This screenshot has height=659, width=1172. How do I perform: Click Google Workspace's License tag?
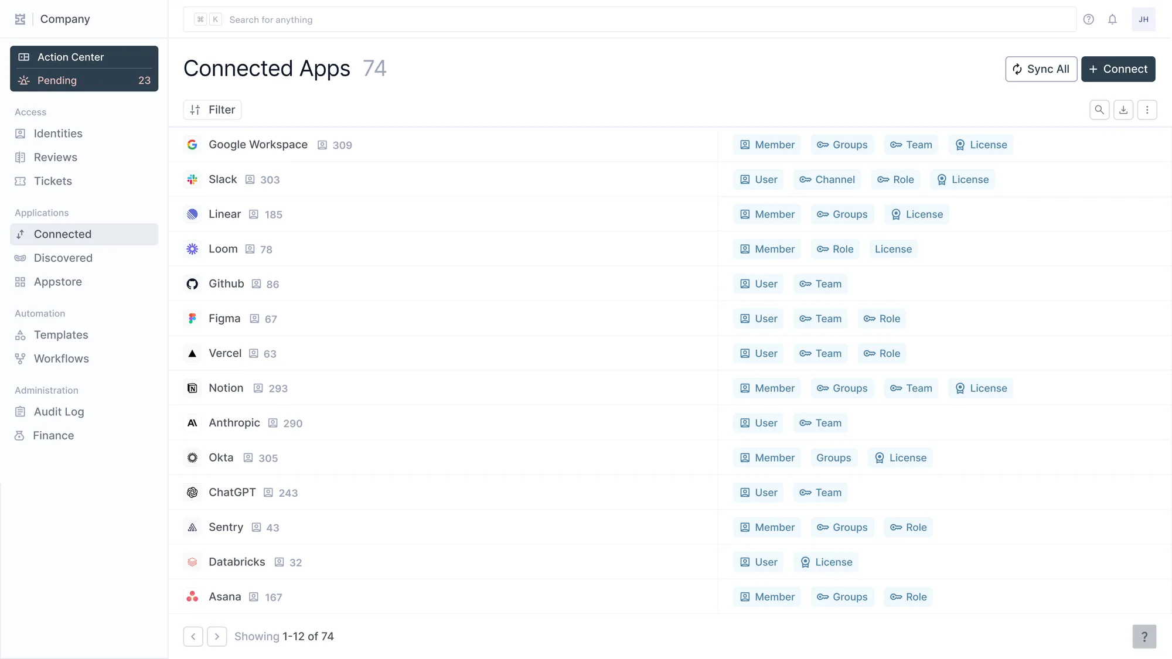(980, 145)
